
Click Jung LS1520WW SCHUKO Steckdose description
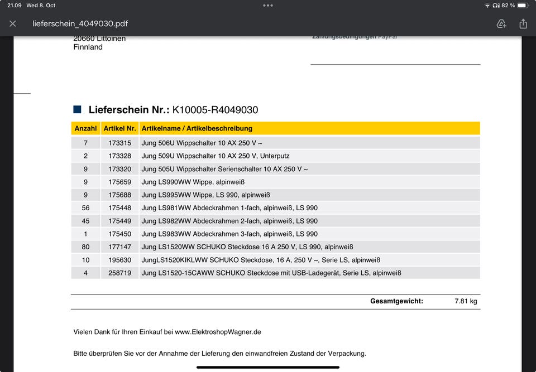pyautogui.click(x=247, y=247)
